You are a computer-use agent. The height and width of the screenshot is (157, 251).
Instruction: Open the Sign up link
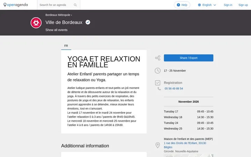(243, 5)
